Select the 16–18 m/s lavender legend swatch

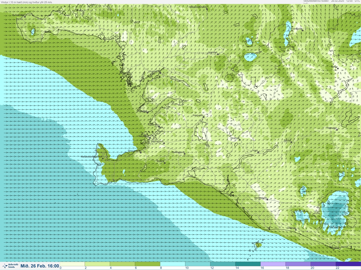coord(273,264)
